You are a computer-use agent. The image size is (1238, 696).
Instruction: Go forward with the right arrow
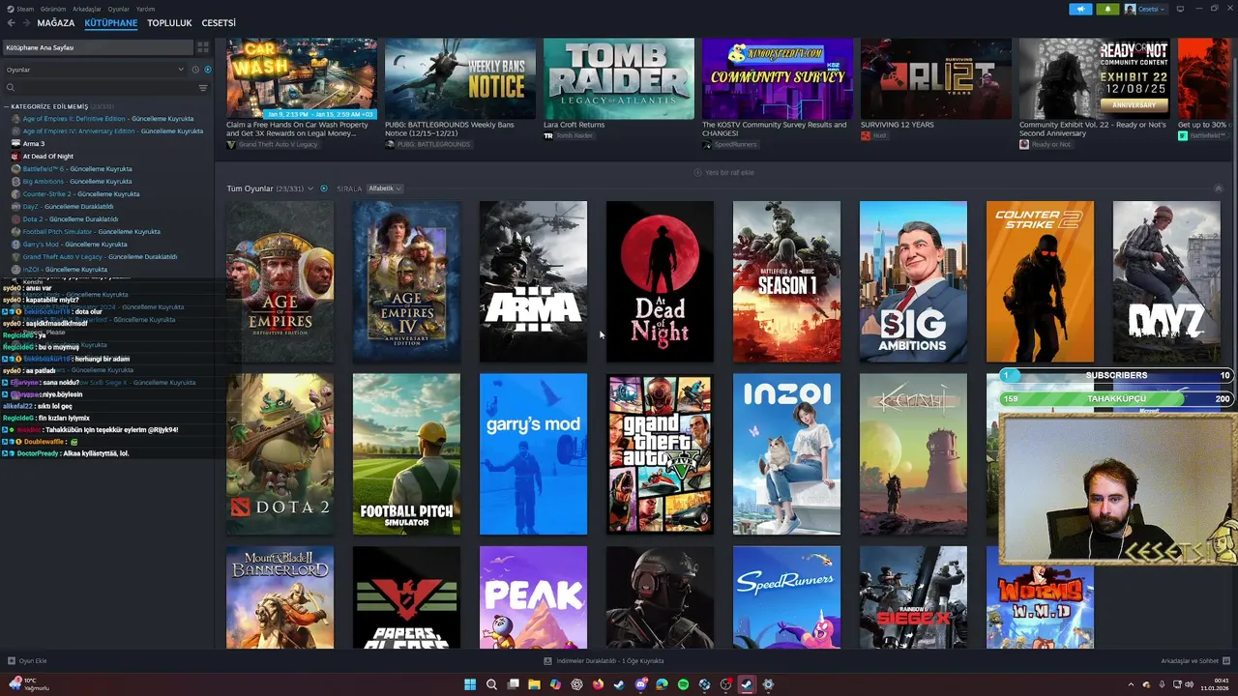click(25, 22)
